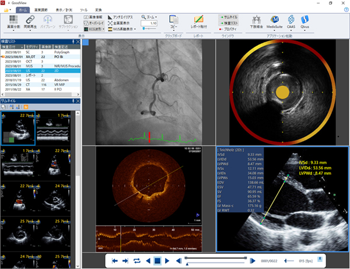
Task: Toggle the オーバーレイ overlay option
Action: coord(94,23)
